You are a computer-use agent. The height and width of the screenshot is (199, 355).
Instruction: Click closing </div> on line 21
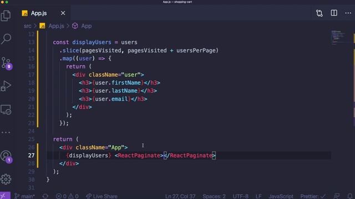(82, 107)
